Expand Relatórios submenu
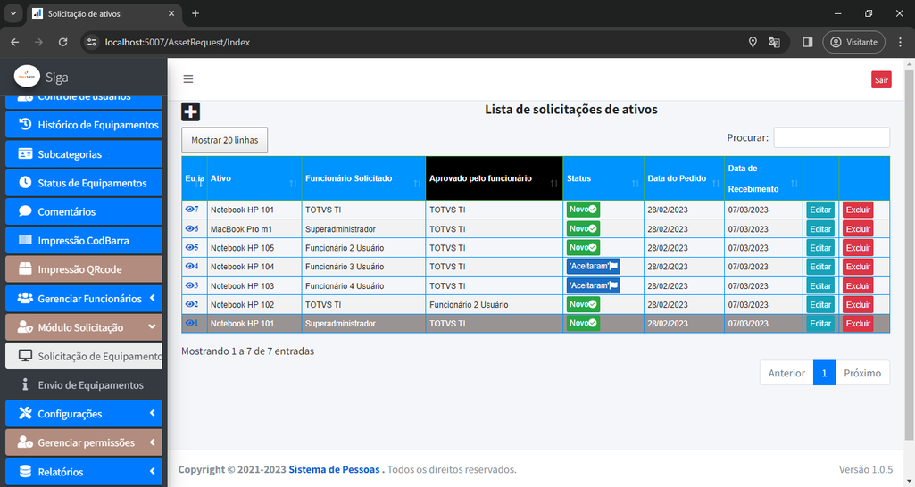The width and height of the screenshot is (915, 487). click(153, 471)
